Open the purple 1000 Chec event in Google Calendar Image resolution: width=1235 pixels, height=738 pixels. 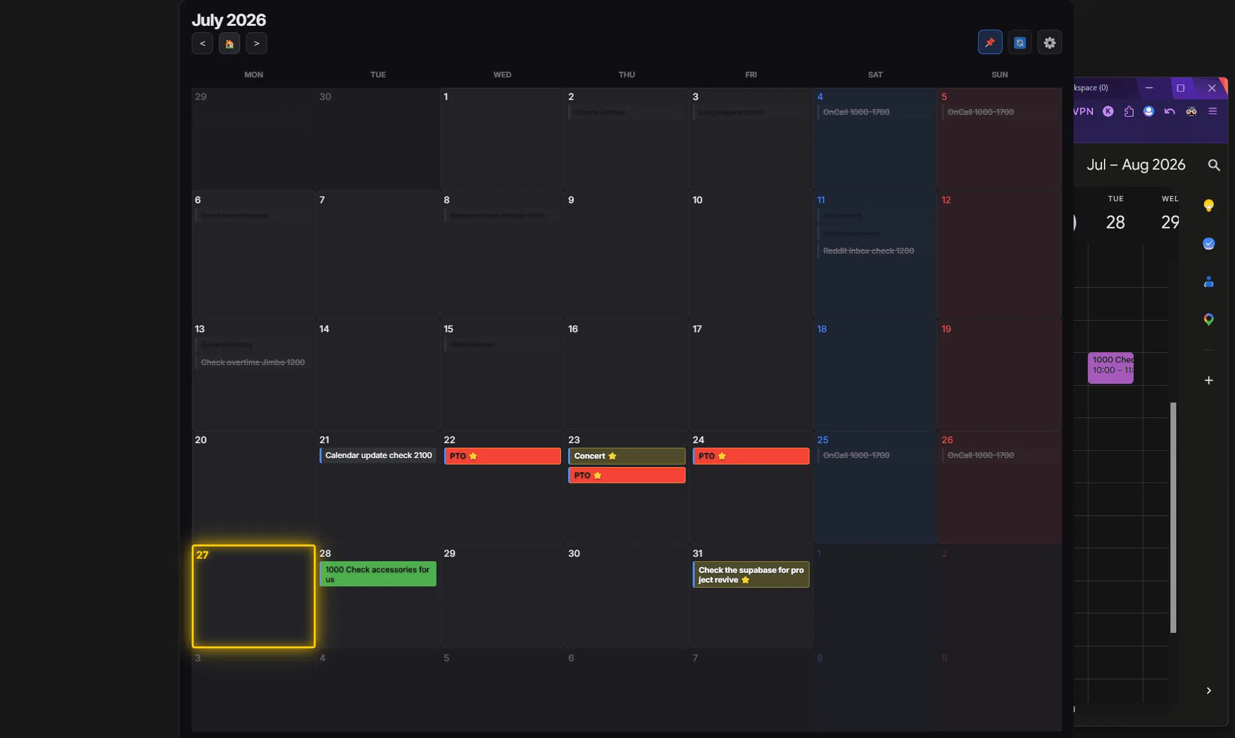pyautogui.click(x=1110, y=368)
